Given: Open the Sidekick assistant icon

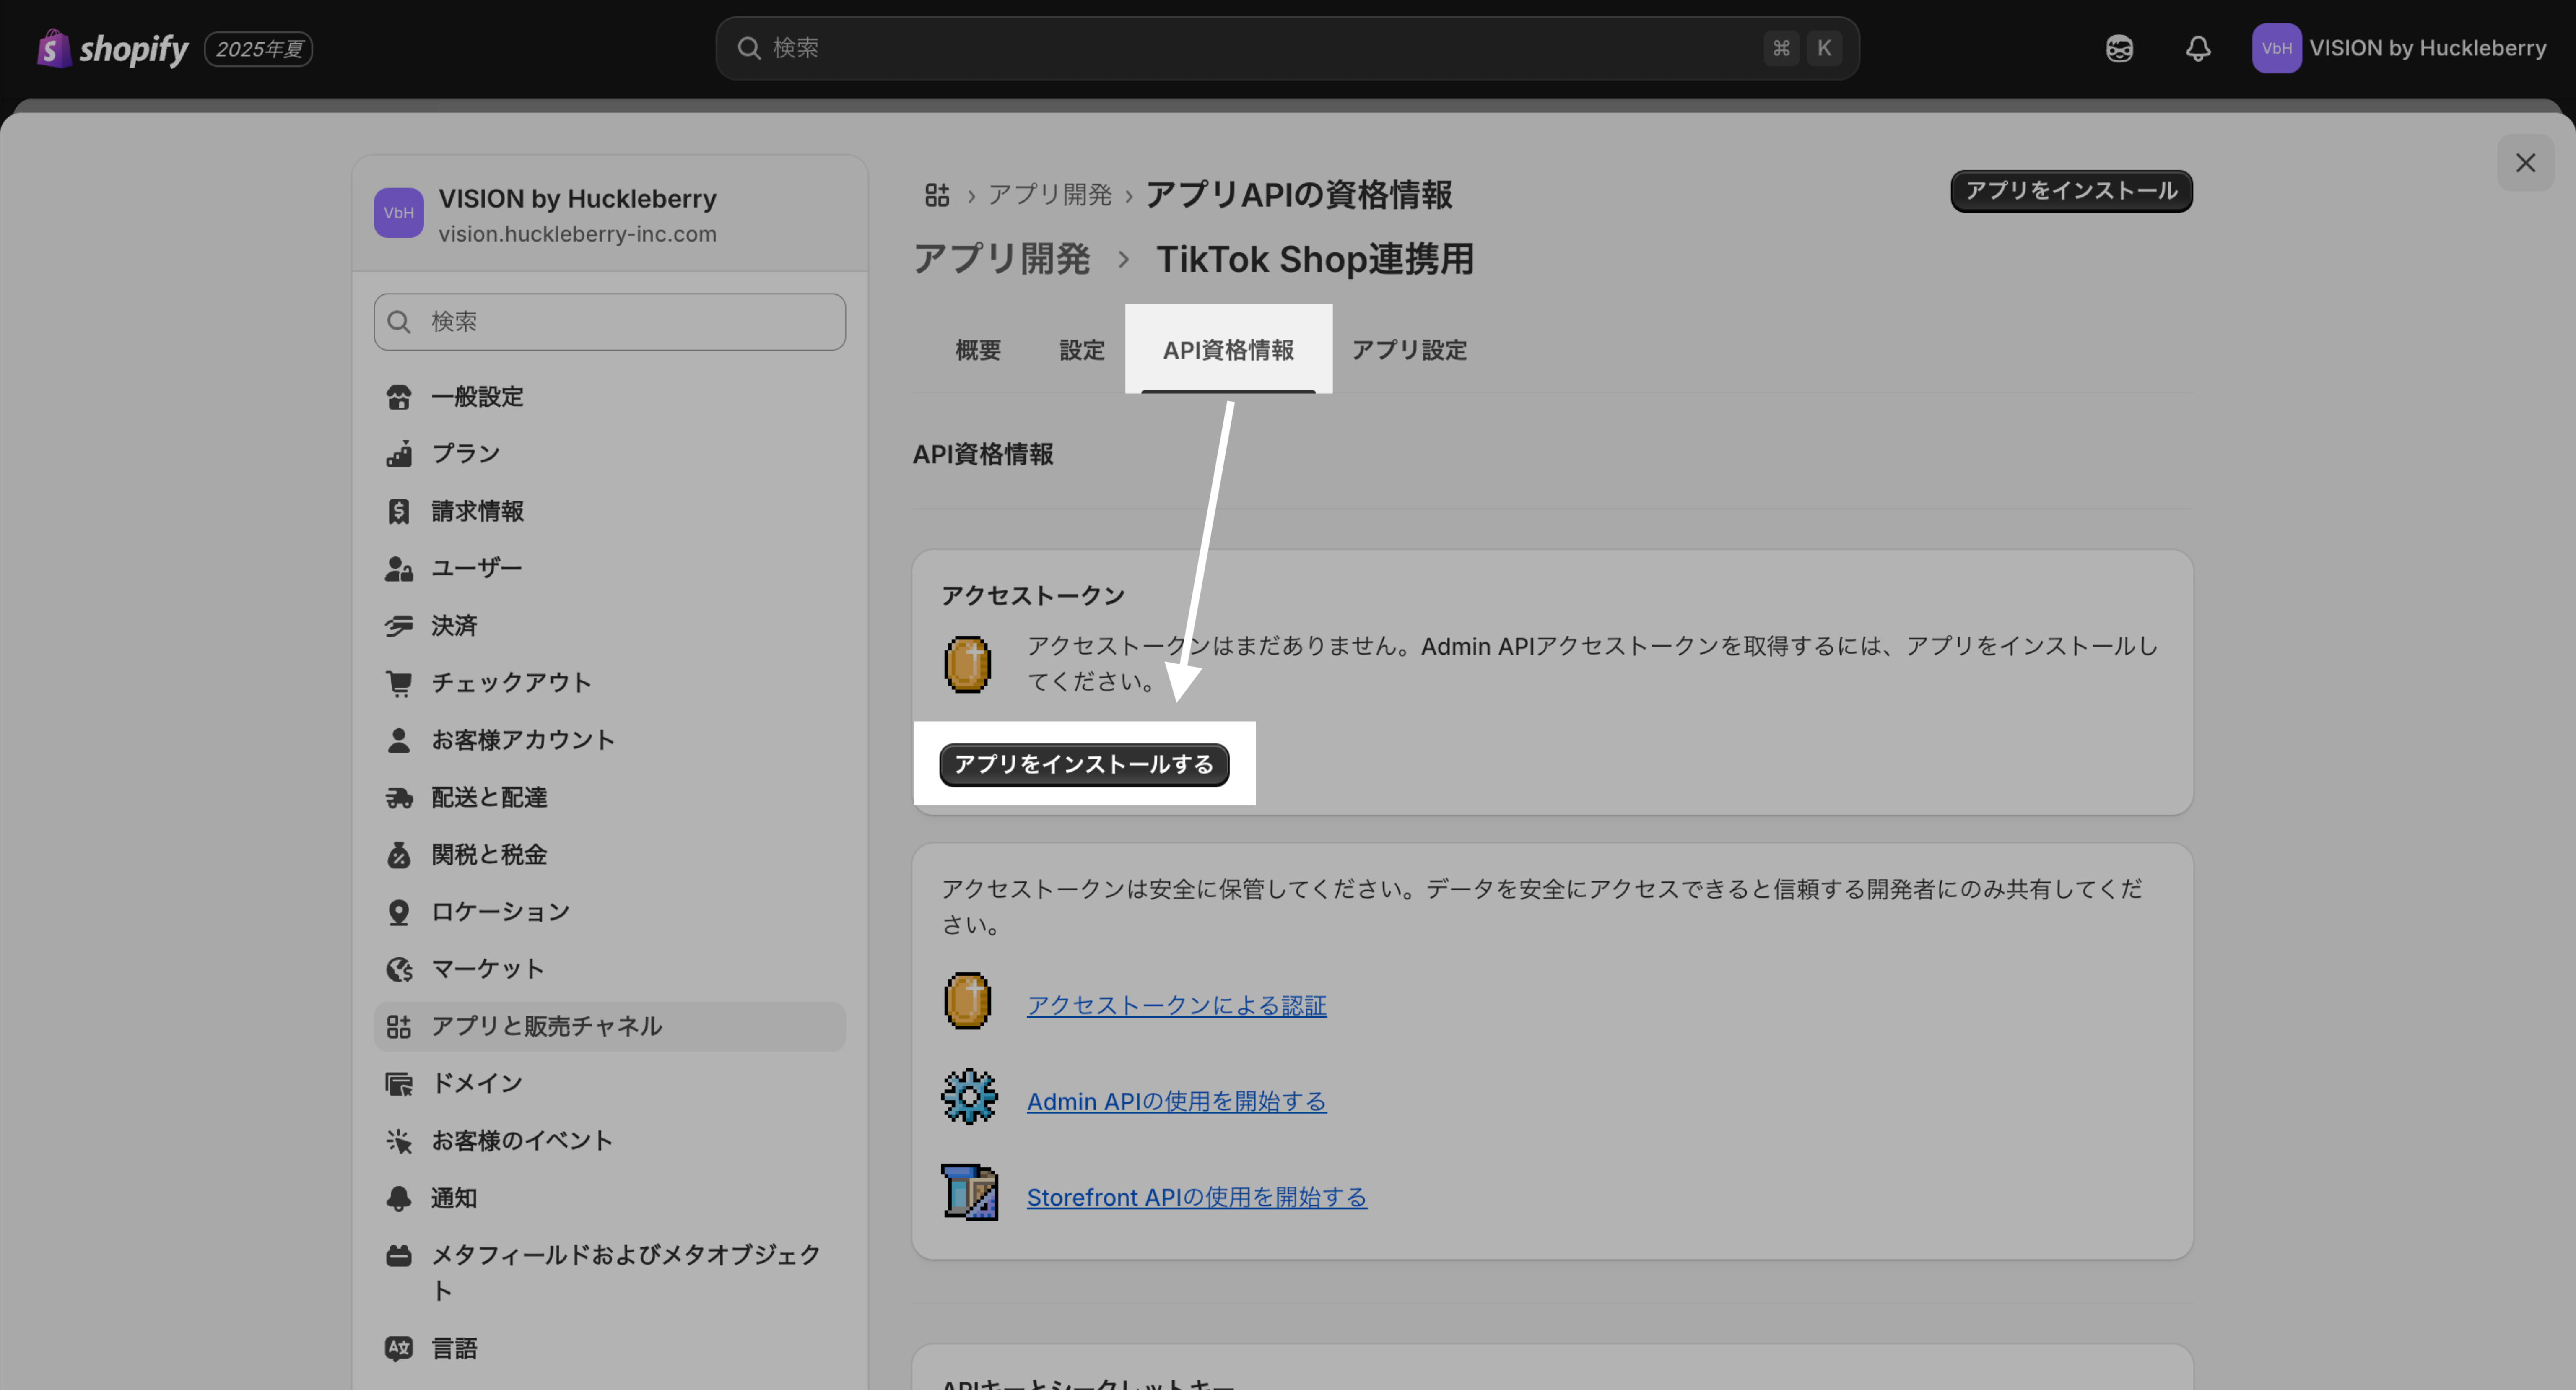Looking at the screenshot, I should click(2119, 48).
